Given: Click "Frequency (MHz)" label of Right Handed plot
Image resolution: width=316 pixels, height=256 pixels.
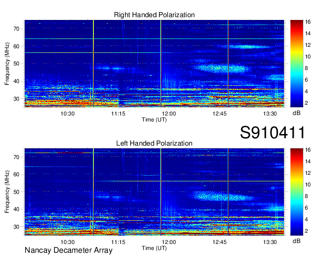Looking at the screenshot, I should tap(7, 64).
